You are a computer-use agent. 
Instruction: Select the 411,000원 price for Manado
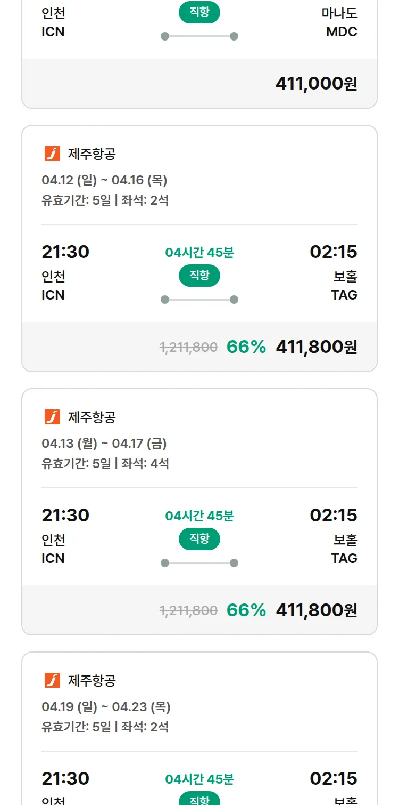316,83
